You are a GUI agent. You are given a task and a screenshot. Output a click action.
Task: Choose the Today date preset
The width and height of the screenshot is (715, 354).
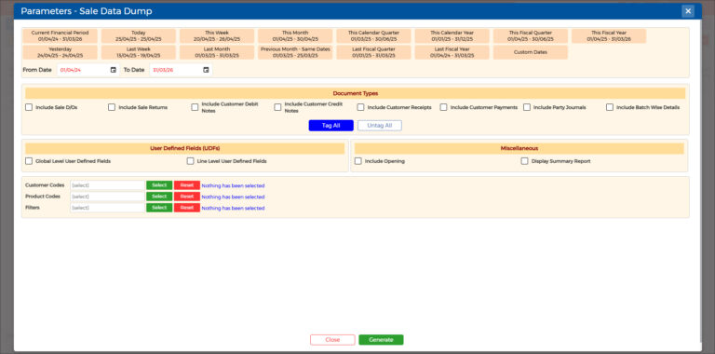click(x=138, y=36)
